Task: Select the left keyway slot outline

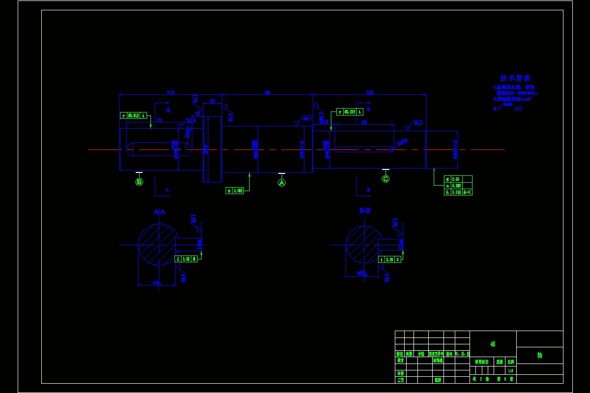Action: click(159, 149)
